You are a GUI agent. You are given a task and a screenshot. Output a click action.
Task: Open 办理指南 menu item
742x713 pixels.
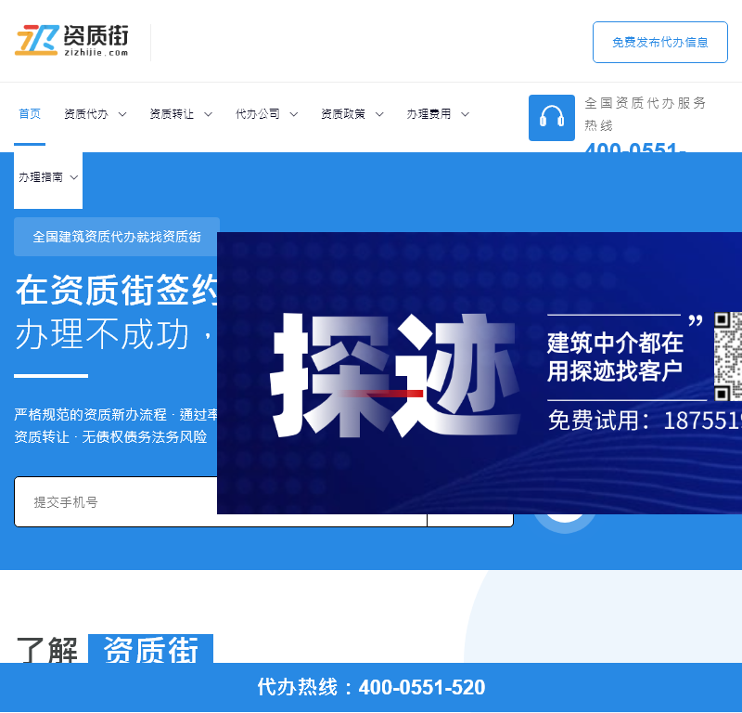point(41,177)
